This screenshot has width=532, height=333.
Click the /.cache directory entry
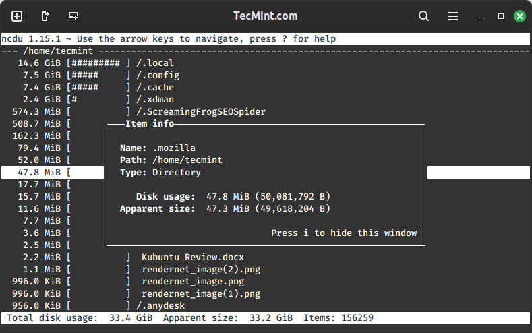[154, 88]
